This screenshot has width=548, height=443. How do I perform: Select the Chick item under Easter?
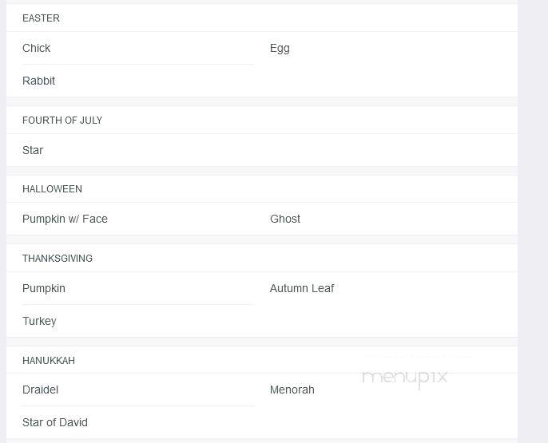point(37,48)
